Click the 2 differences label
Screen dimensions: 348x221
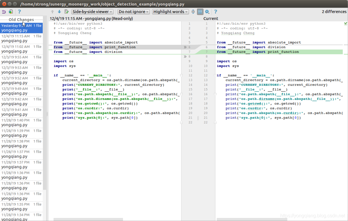pyautogui.click(x=334, y=11)
